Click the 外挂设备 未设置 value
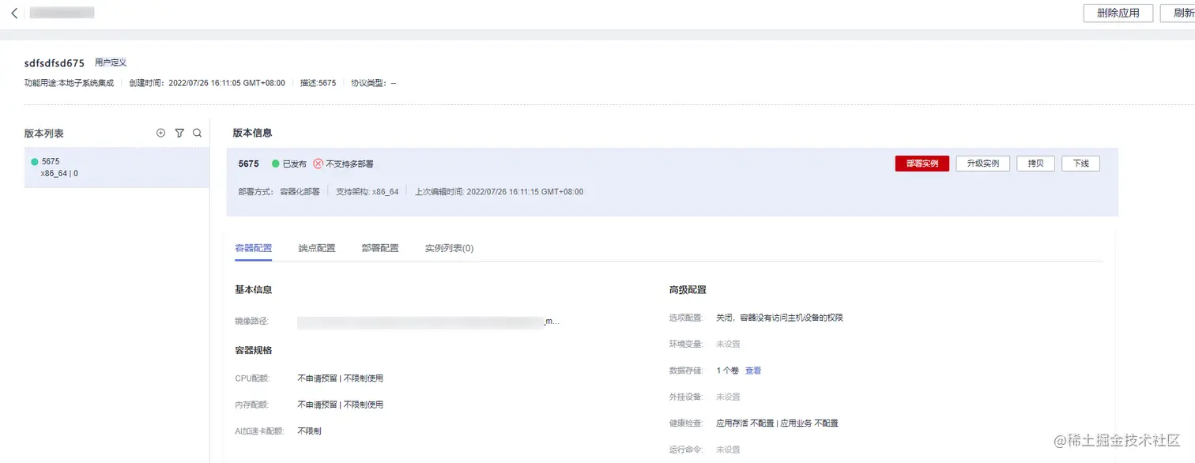This screenshot has width=1195, height=463. (728, 397)
